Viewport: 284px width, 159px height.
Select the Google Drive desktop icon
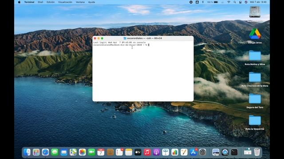pyautogui.click(x=255, y=34)
